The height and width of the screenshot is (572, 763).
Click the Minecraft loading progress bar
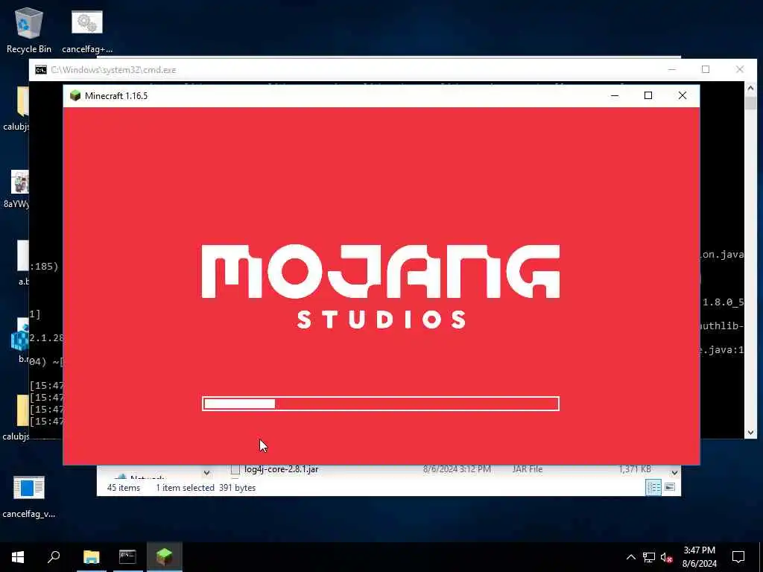point(381,404)
